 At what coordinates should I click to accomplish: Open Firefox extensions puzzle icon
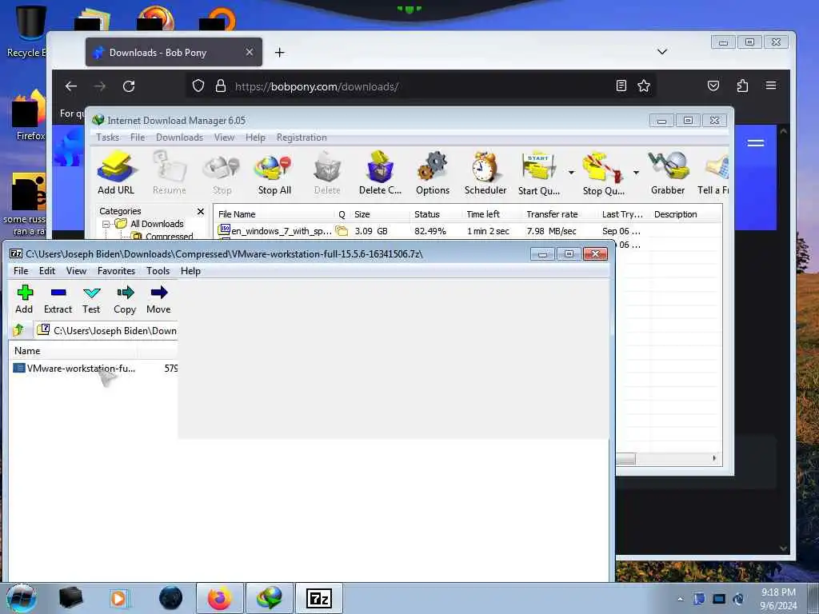[742, 86]
